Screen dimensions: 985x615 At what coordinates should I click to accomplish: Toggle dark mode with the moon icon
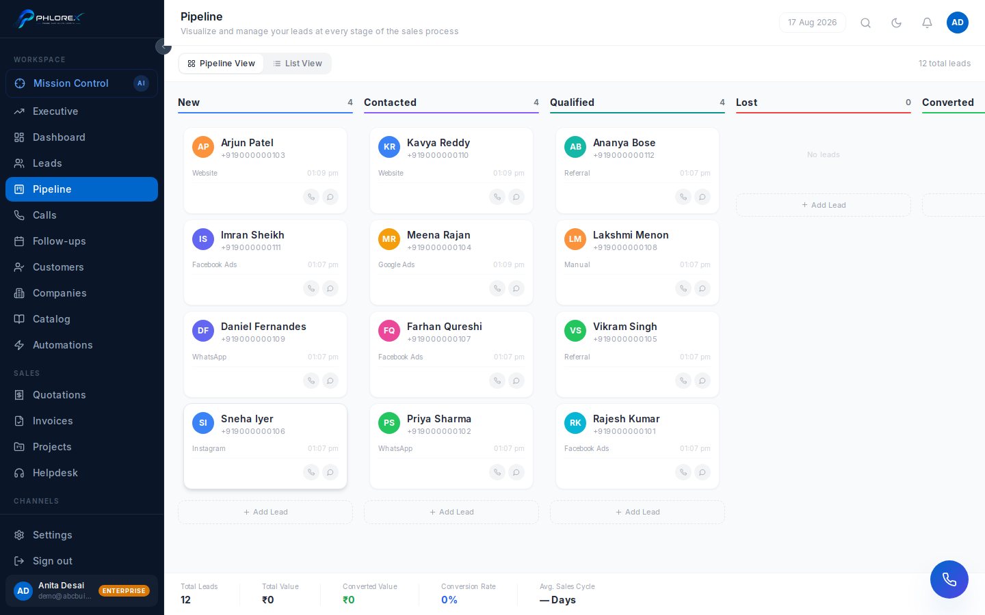(x=896, y=23)
